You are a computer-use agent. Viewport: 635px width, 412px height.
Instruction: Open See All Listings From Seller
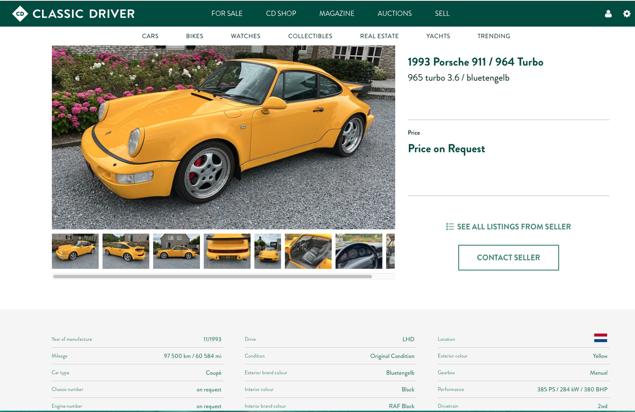(508, 227)
